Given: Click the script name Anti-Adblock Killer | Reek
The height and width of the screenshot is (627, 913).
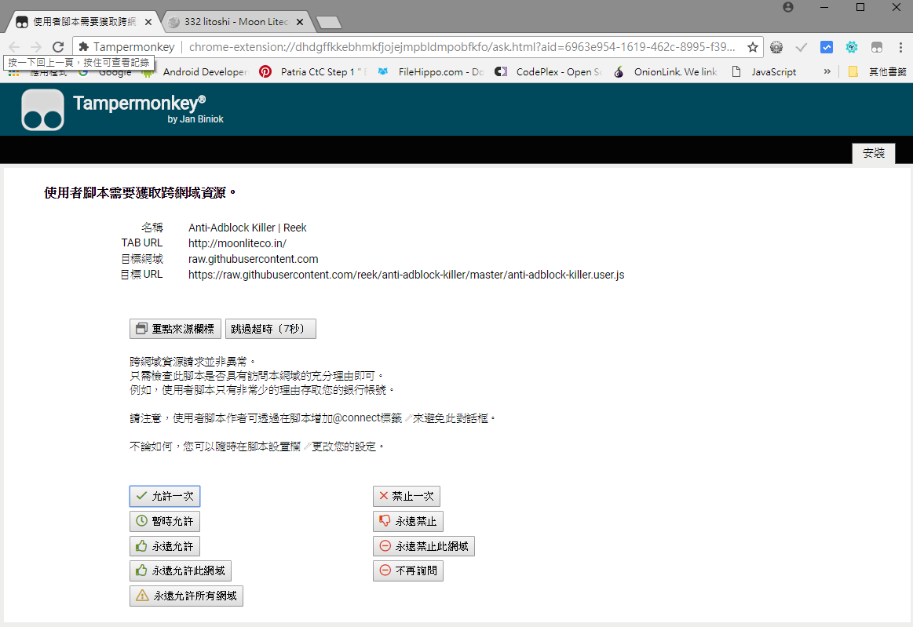Looking at the screenshot, I should pyautogui.click(x=247, y=228).
